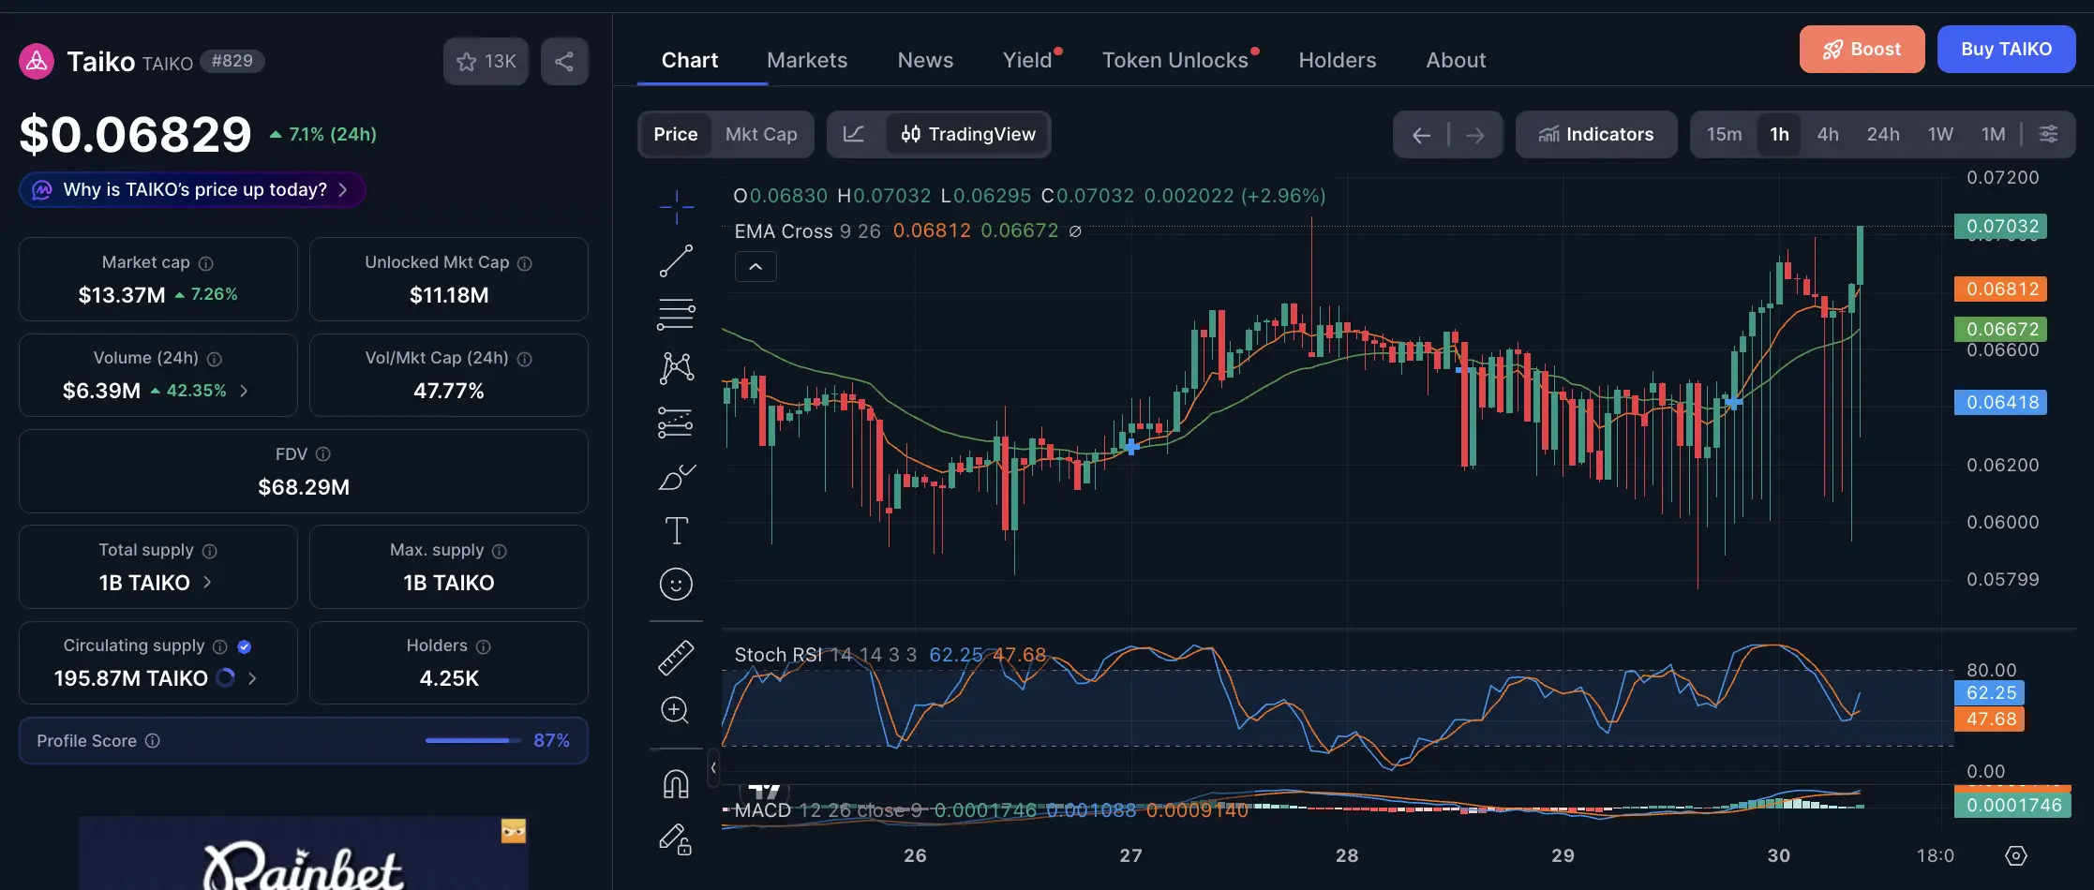
Task: Click the 0.06418 blue price label
Action: point(2001,403)
